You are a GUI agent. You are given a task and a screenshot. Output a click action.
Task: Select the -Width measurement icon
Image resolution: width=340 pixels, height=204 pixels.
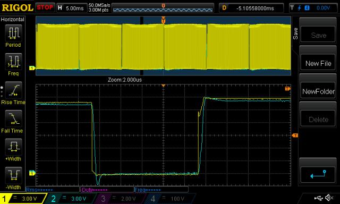coord(13,175)
